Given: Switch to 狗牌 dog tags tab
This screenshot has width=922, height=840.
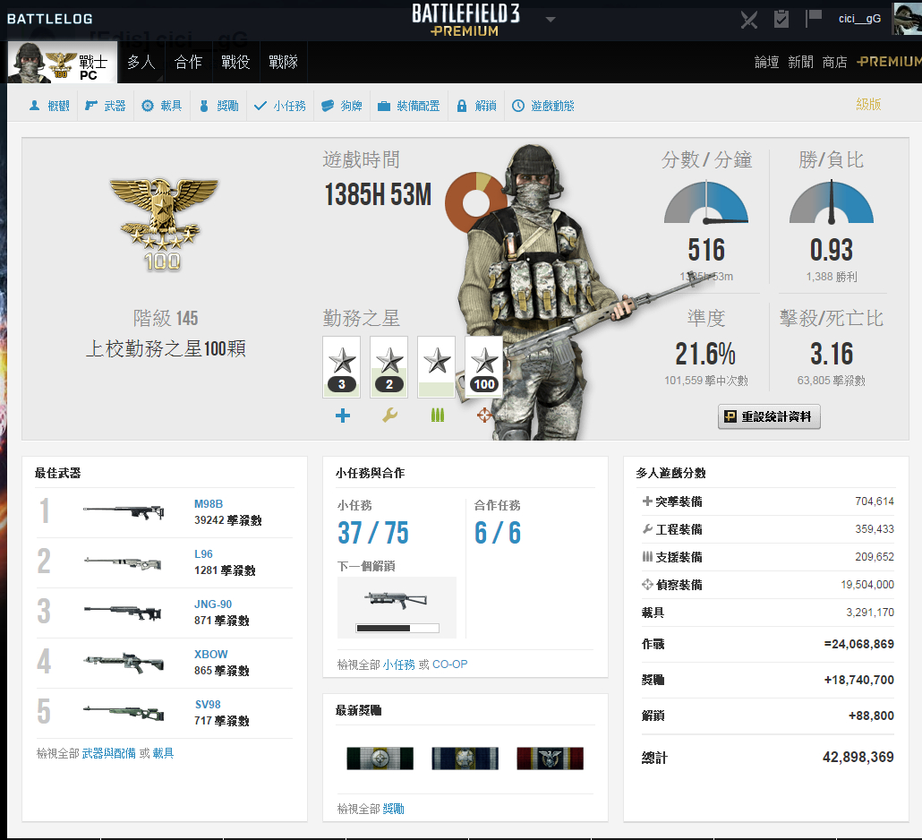Looking at the screenshot, I should [x=342, y=106].
